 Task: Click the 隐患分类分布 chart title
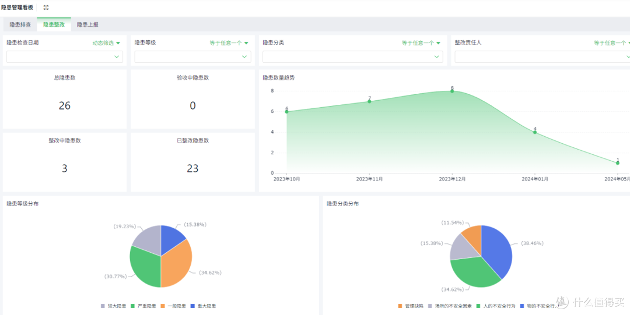(343, 204)
